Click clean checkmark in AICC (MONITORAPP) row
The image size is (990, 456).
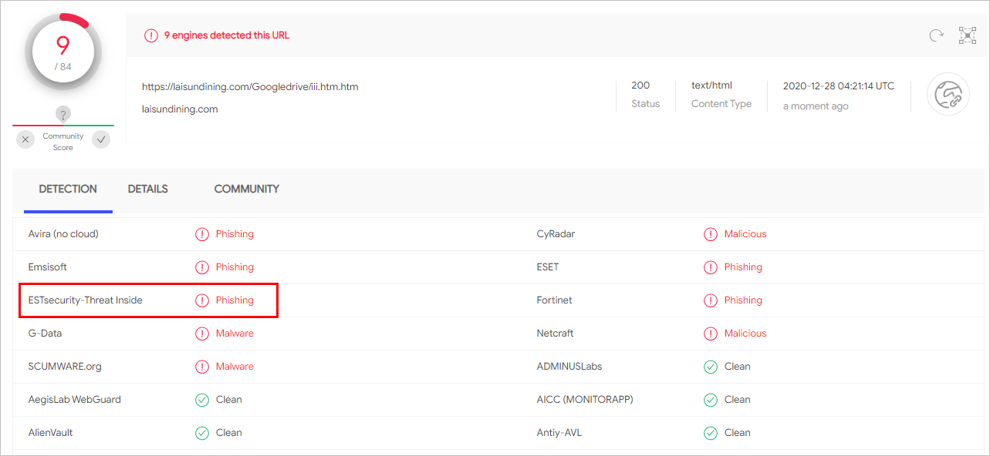coord(711,400)
